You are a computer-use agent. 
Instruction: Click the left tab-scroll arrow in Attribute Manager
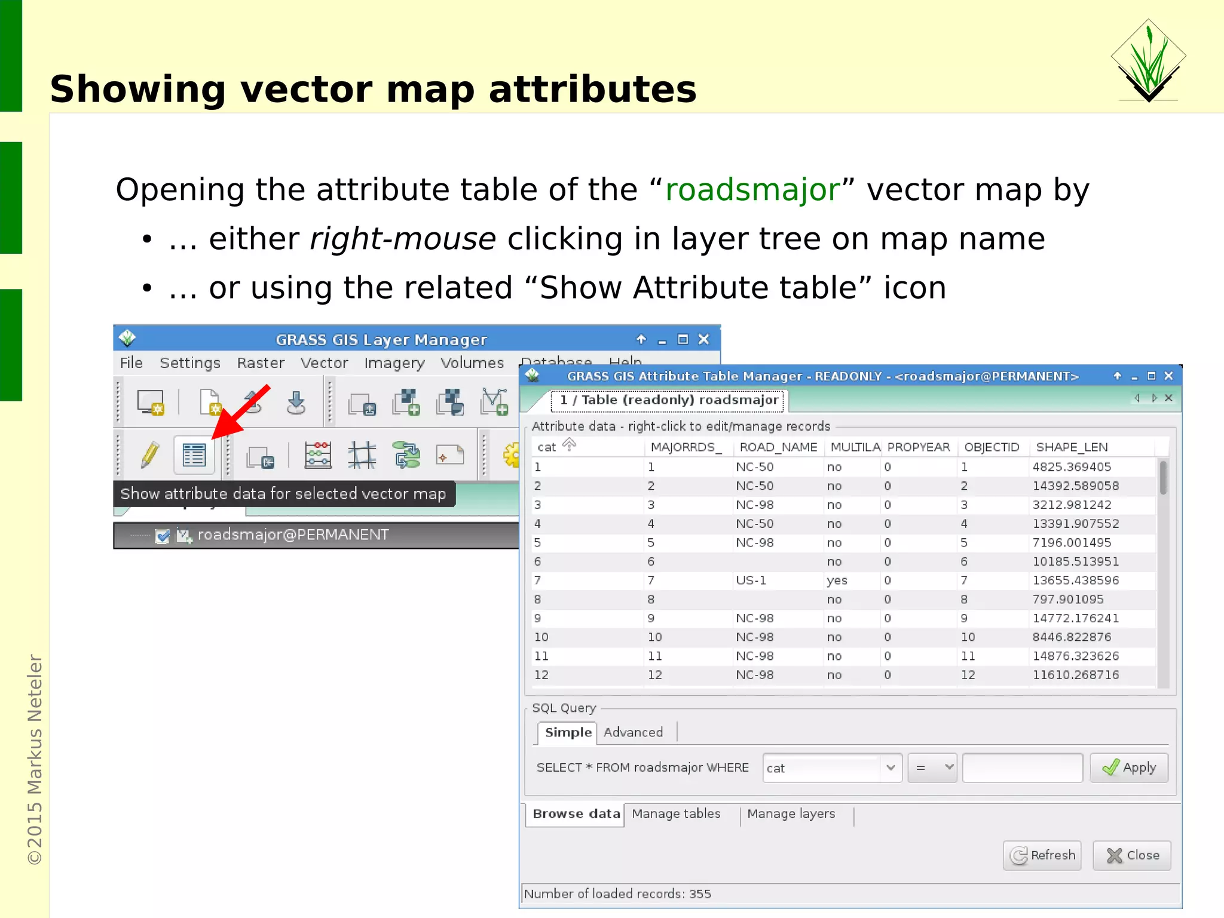point(1137,398)
